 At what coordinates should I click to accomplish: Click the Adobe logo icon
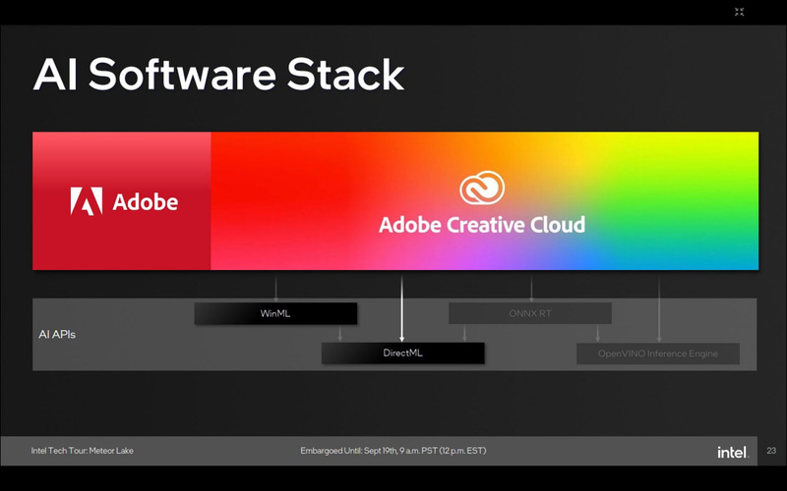87,201
